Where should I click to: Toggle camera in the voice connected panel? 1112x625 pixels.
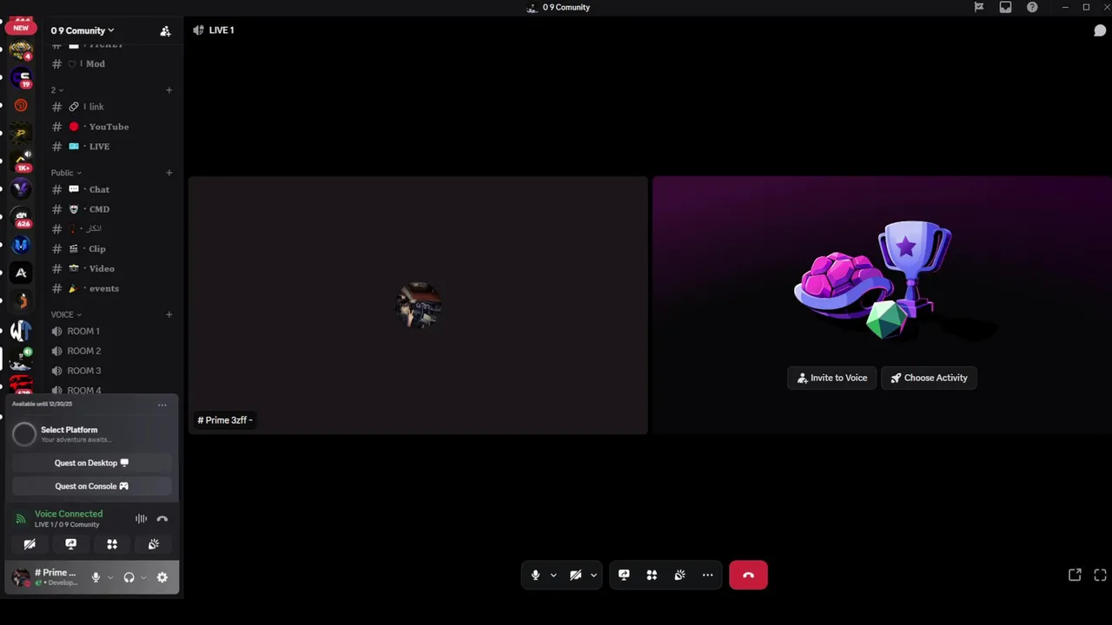click(x=30, y=544)
